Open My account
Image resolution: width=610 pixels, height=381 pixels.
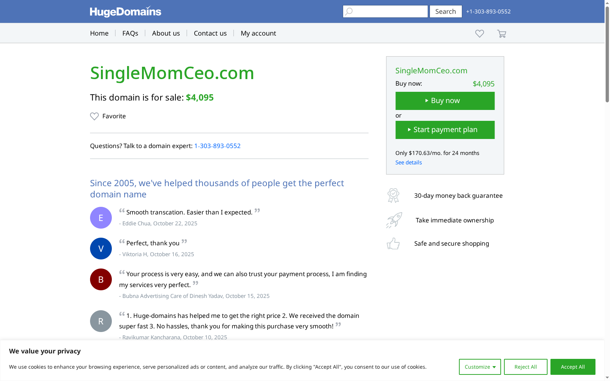[x=258, y=33]
